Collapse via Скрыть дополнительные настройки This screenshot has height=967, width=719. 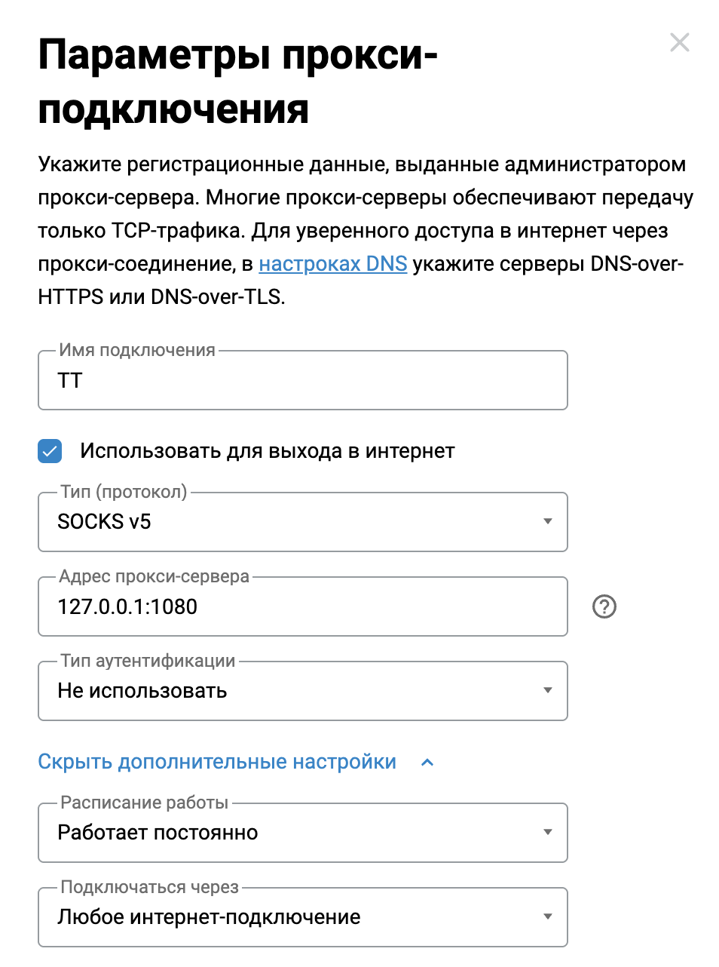pyautogui.click(x=217, y=762)
